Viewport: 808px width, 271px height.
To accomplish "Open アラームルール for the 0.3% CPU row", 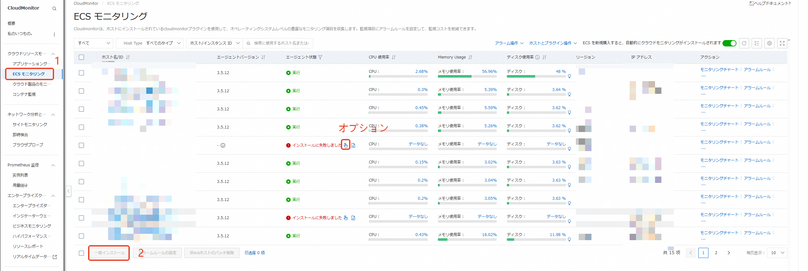I will coord(757,88).
